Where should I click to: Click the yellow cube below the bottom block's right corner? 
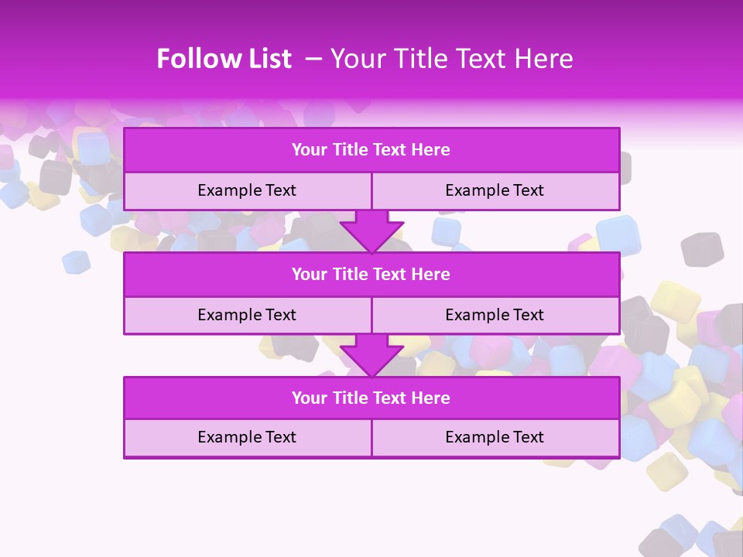[666, 470]
